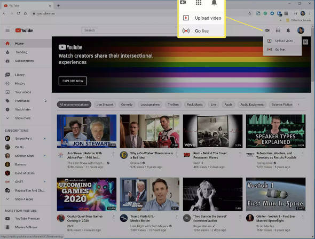The width and height of the screenshot is (315, 239).
Task: Close the pride banner
Action: (305, 42)
